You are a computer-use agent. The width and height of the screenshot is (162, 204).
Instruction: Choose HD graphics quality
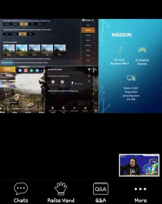click(x=24, y=24)
